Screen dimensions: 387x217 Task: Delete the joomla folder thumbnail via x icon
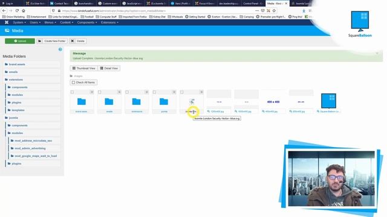174,92
